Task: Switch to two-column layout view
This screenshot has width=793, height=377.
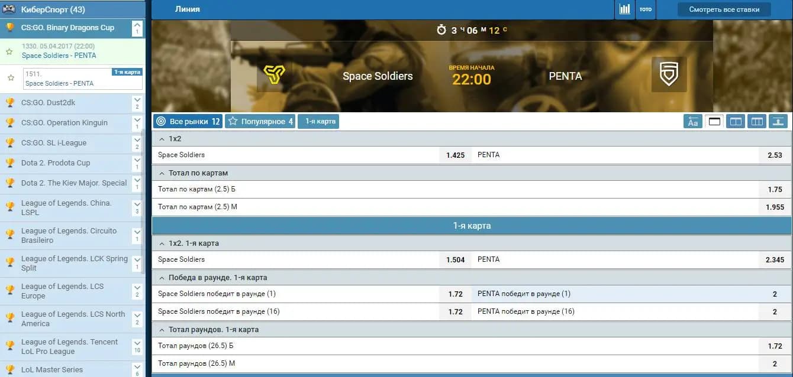Action: click(x=736, y=121)
